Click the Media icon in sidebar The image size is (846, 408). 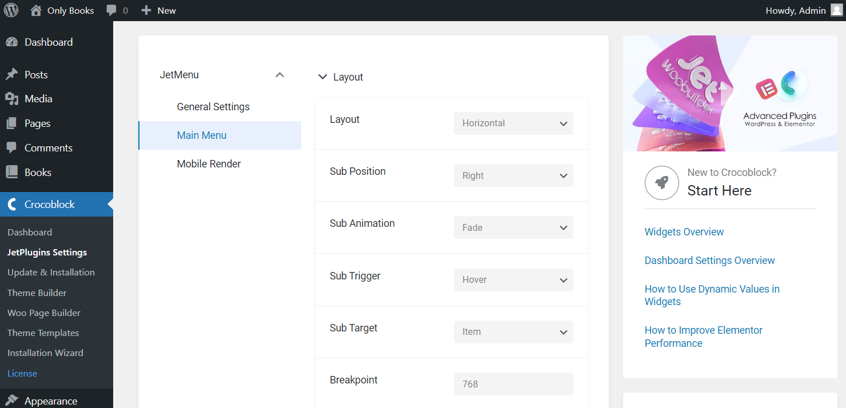11,99
